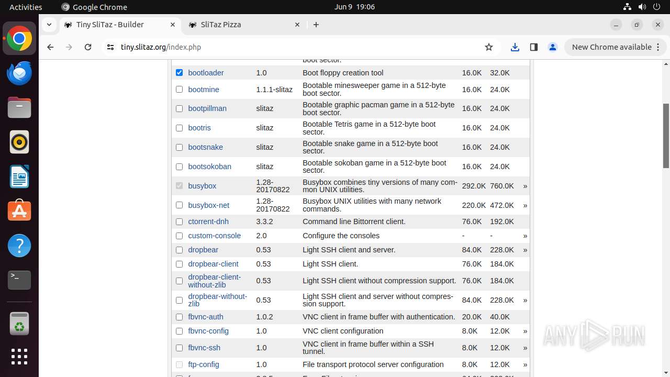This screenshot has width=670, height=377.
Task: Open the ctorrent-dnh package link
Action: 208,221
